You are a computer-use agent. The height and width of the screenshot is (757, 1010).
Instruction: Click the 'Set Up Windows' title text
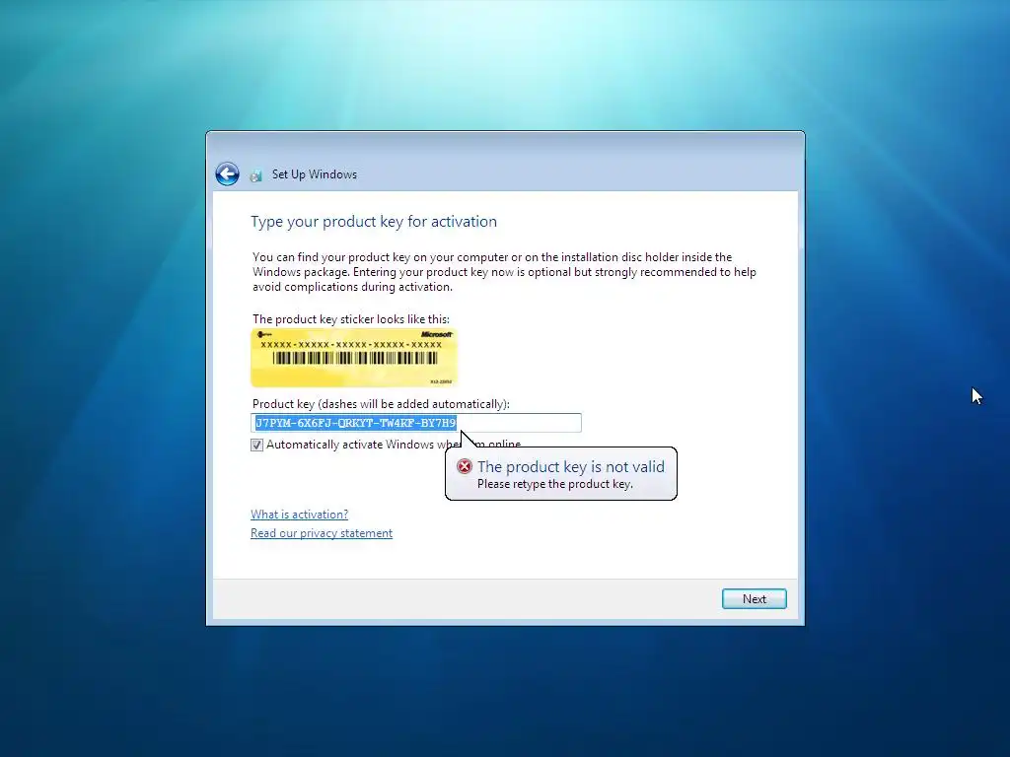coord(315,174)
